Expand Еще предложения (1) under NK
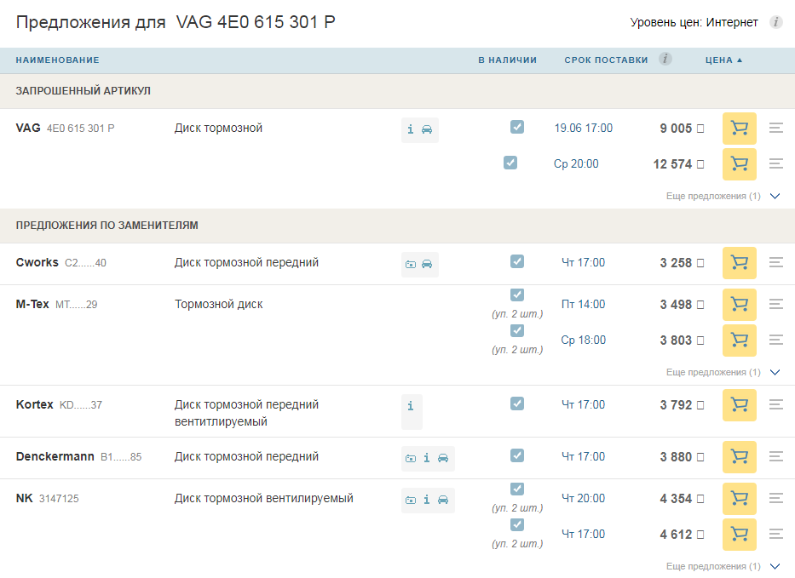Screen dimensions: 795x578 pyautogui.click(x=723, y=566)
